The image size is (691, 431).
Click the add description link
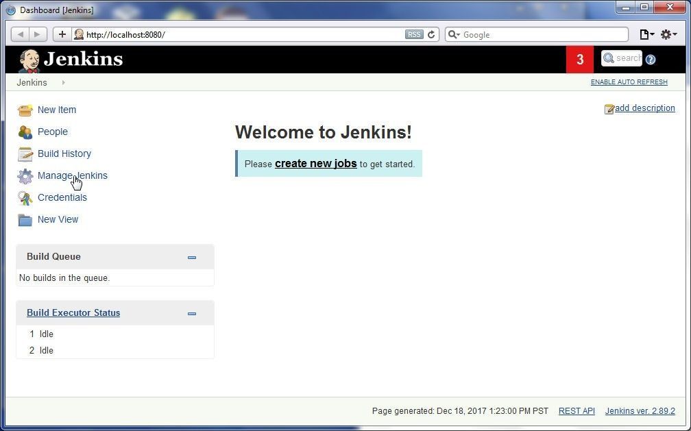[644, 108]
